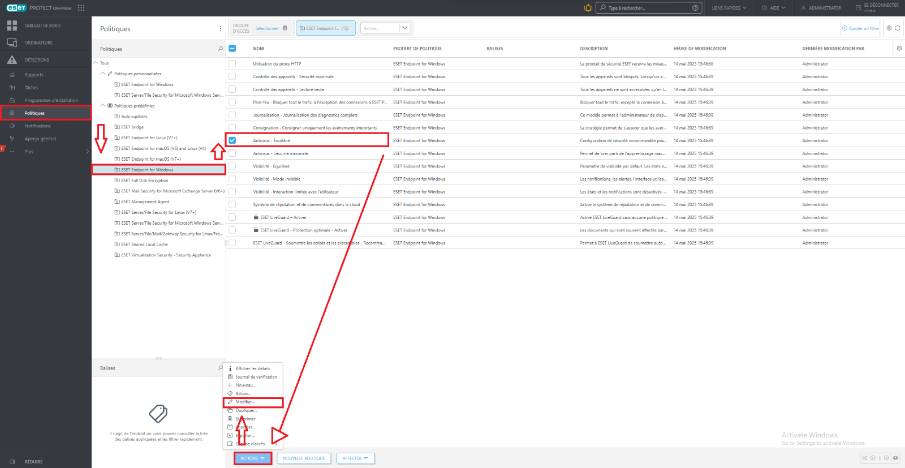
Task: Check the Contrôle des appareils - Sécurité maximale checkbox
Action: click(x=232, y=76)
